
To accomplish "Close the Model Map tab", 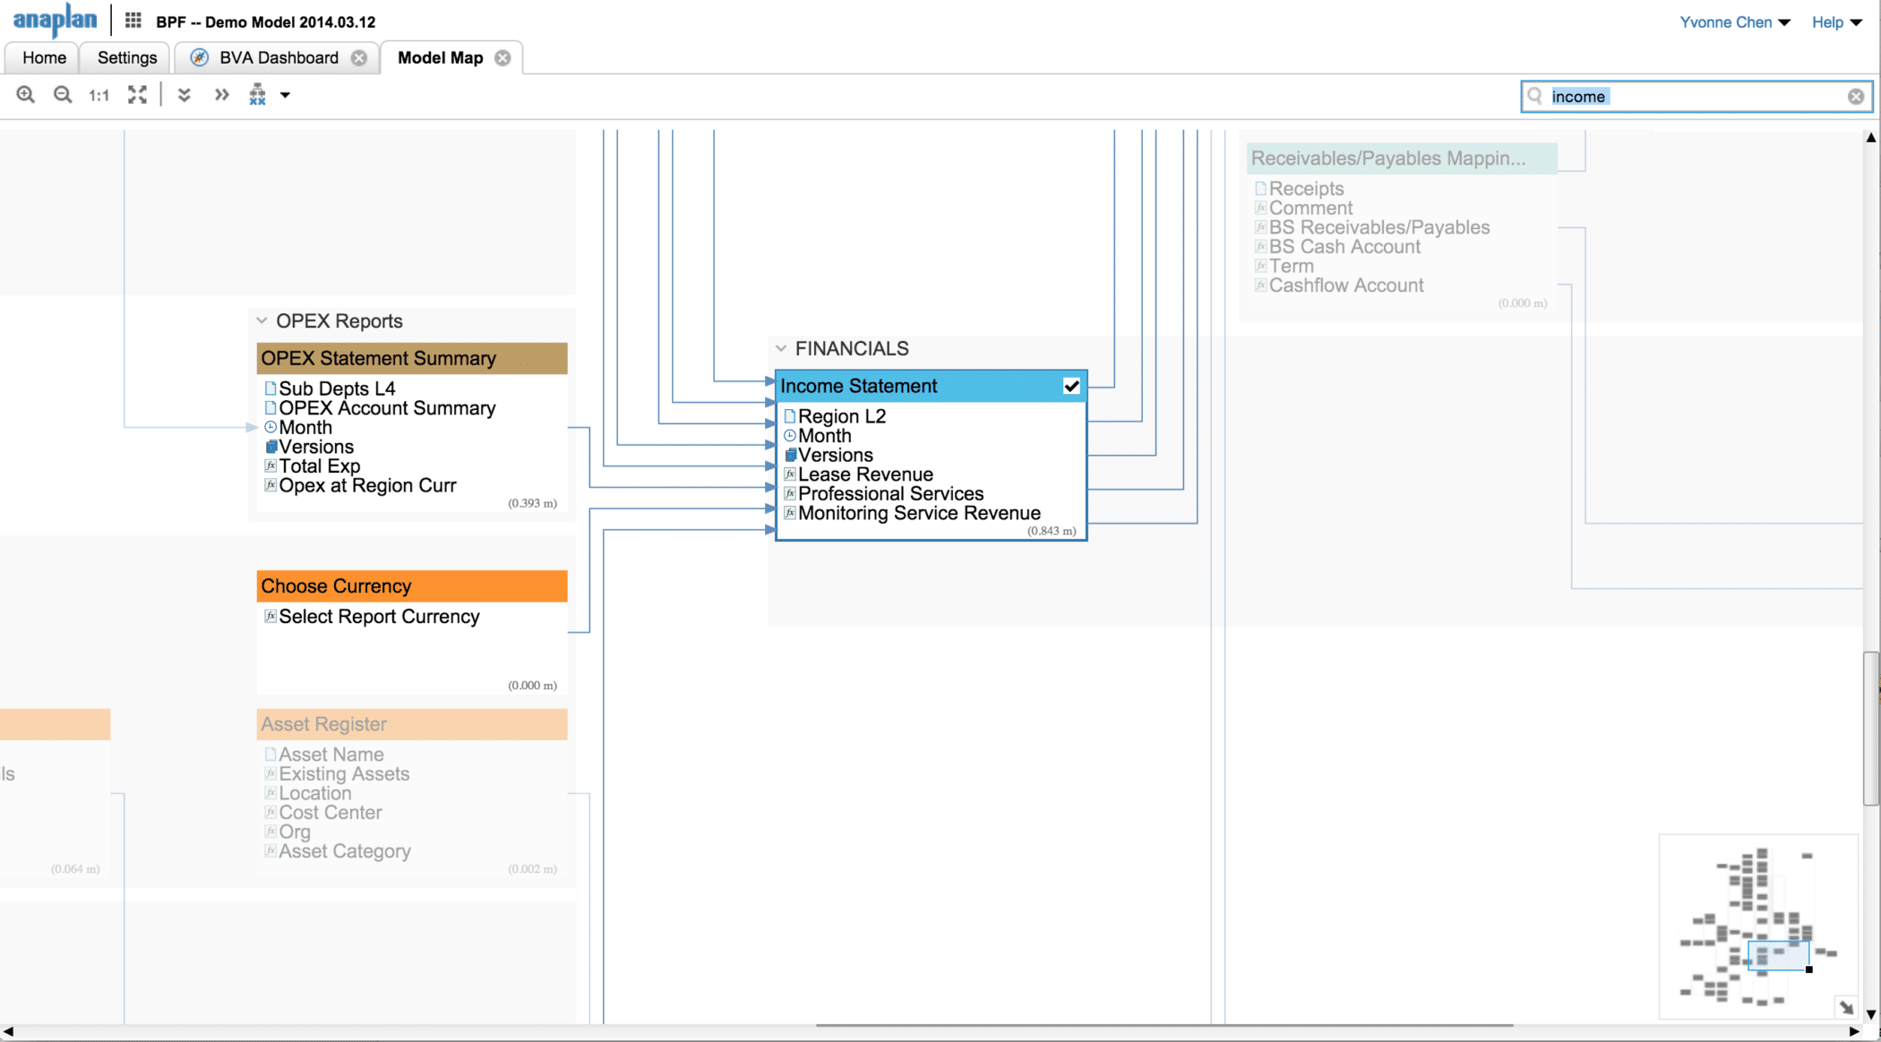I will click(503, 57).
